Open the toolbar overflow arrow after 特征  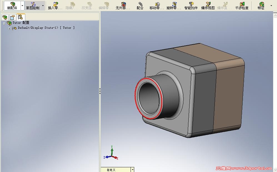click(271, 6)
